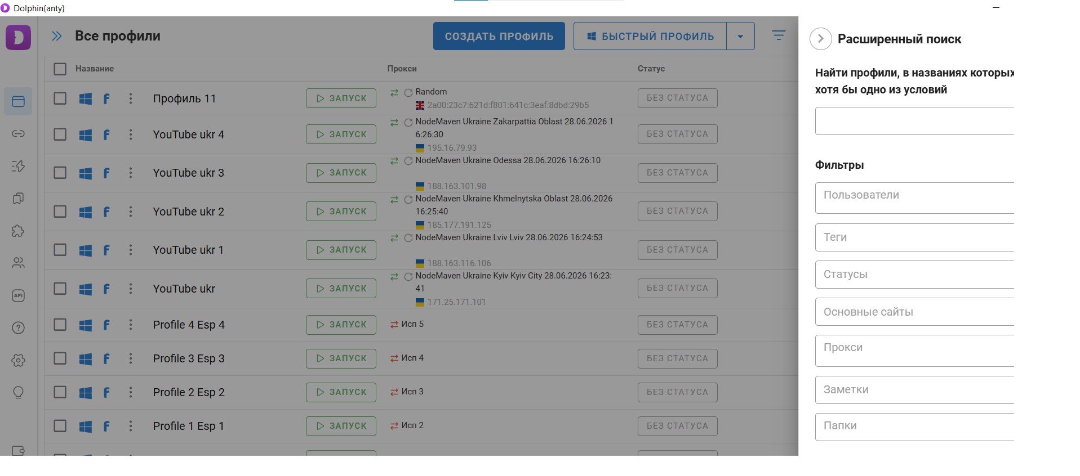The height and width of the screenshot is (476, 1080).
Task: Collapse the advanced search panel arrow
Action: pos(821,39)
